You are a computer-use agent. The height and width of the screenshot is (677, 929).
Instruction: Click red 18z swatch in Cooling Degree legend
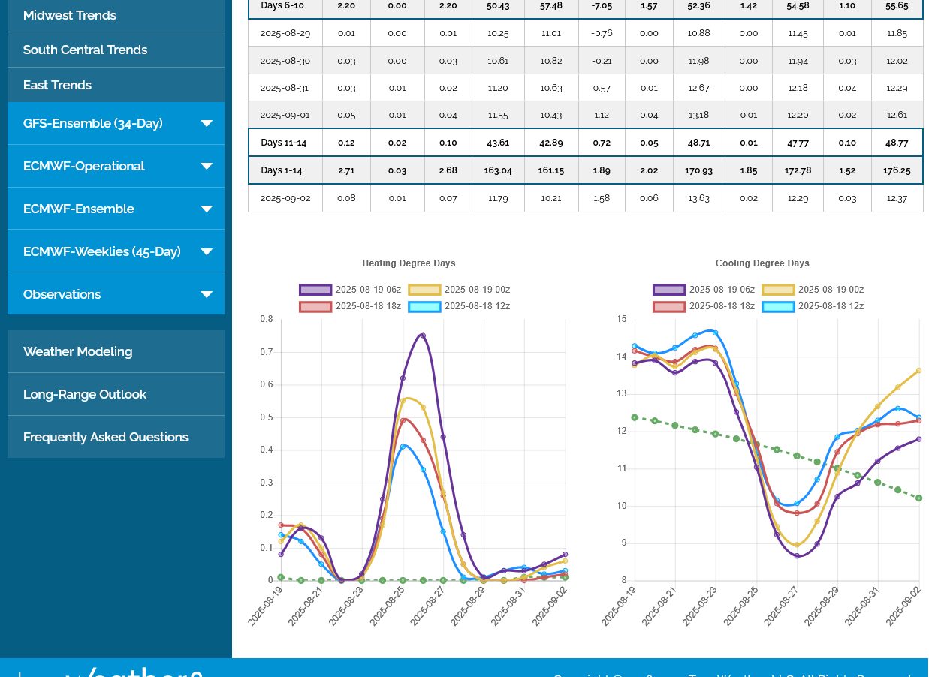tap(668, 306)
